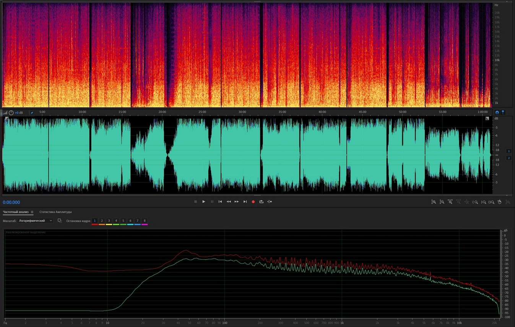Switch to Статистика Амплитуды tab
The image size is (515, 327).
[55, 212]
